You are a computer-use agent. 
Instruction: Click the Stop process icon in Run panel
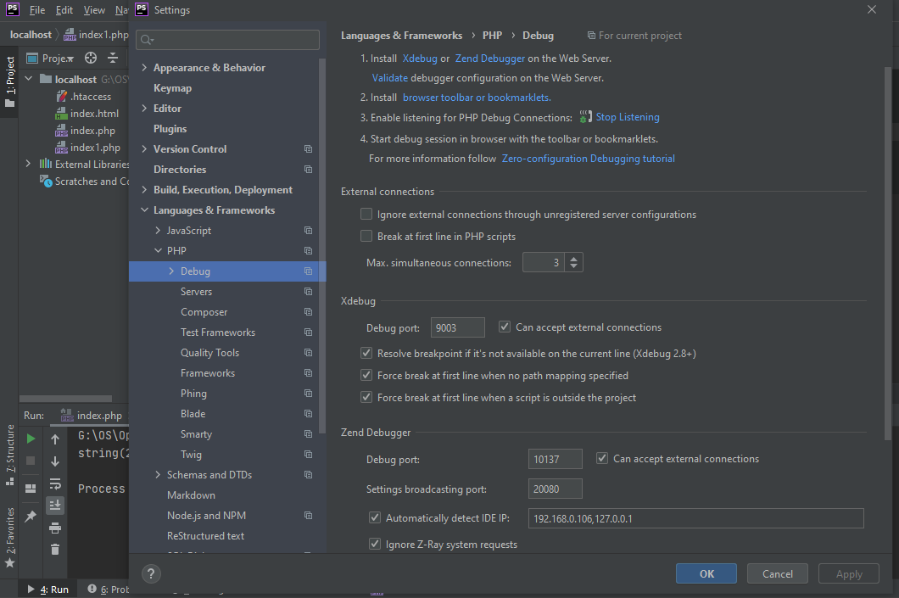pyautogui.click(x=31, y=461)
